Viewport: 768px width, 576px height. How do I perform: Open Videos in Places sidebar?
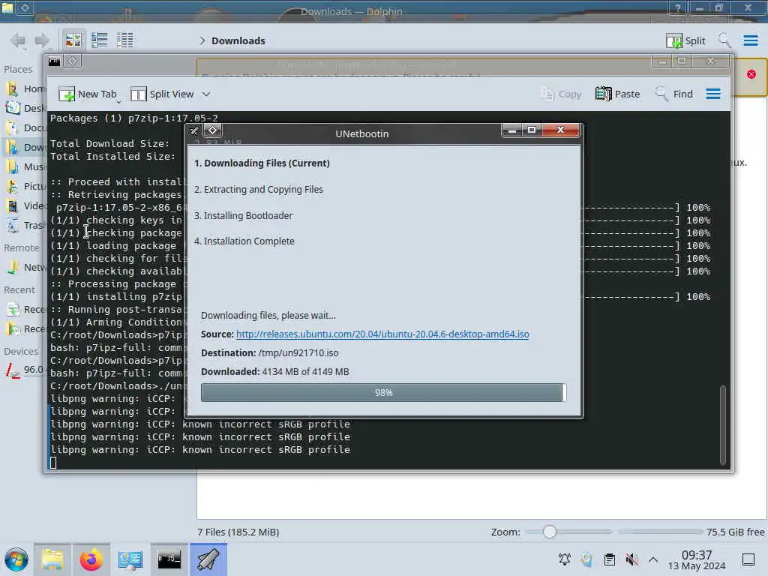click(x=25, y=205)
